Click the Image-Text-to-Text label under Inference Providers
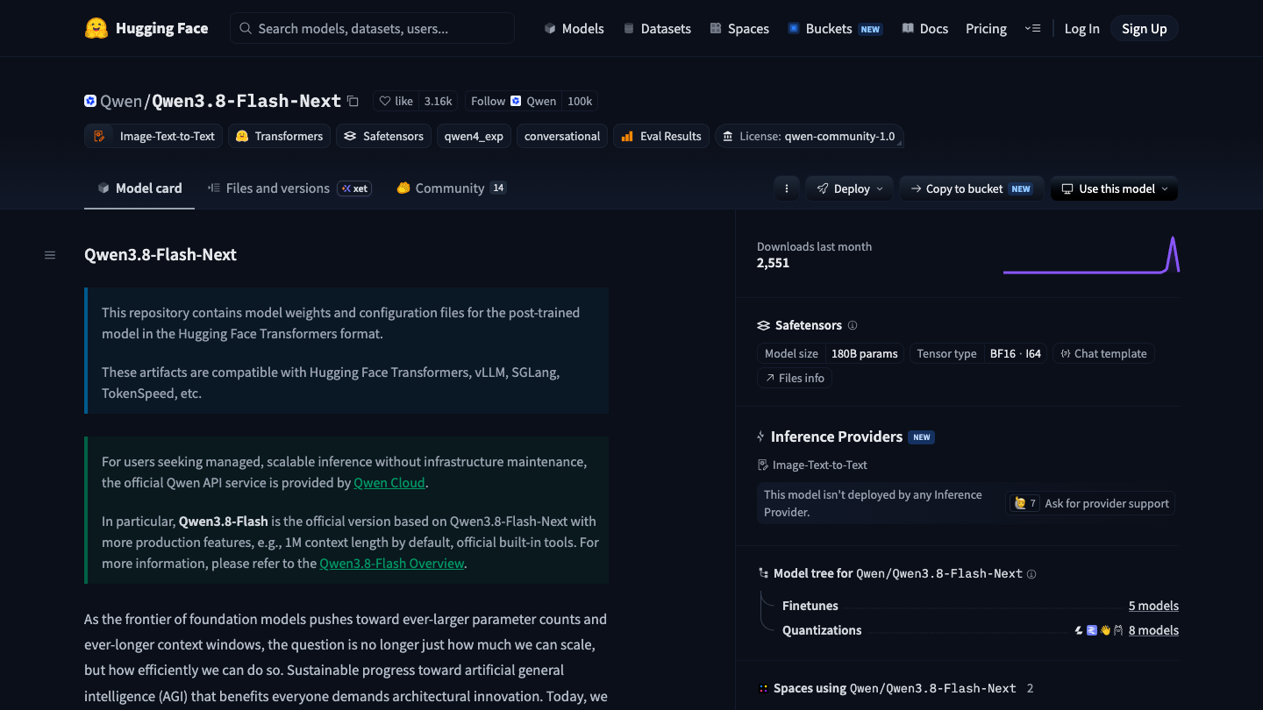Image resolution: width=1263 pixels, height=710 pixels. [812, 465]
